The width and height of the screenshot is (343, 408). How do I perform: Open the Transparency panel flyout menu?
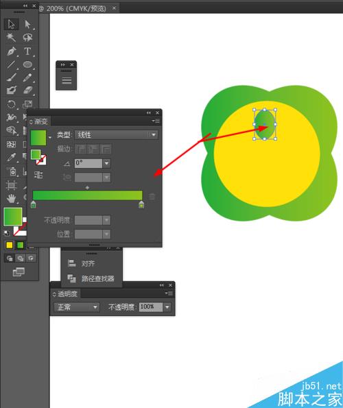(x=169, y=293)
